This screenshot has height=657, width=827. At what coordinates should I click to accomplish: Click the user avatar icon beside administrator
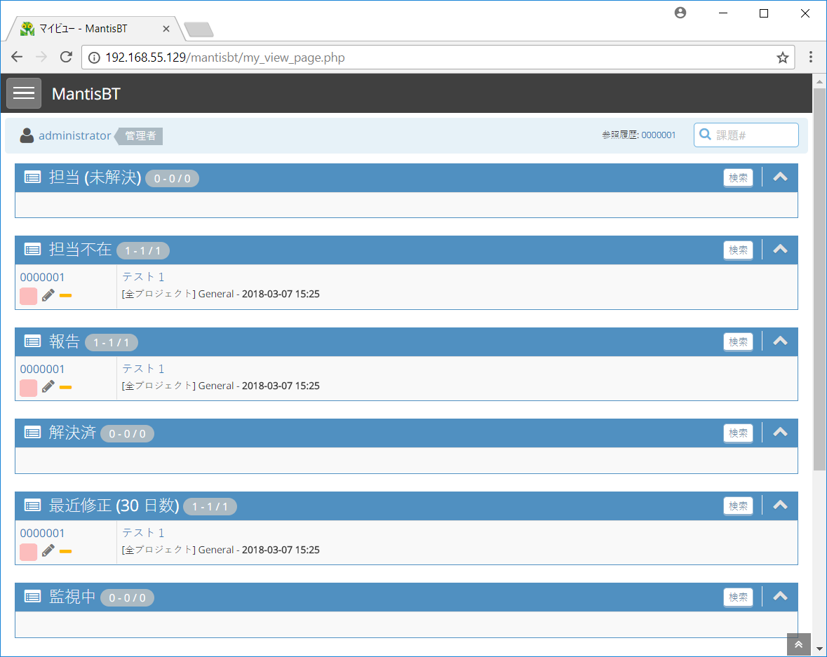tap(27, 135)
